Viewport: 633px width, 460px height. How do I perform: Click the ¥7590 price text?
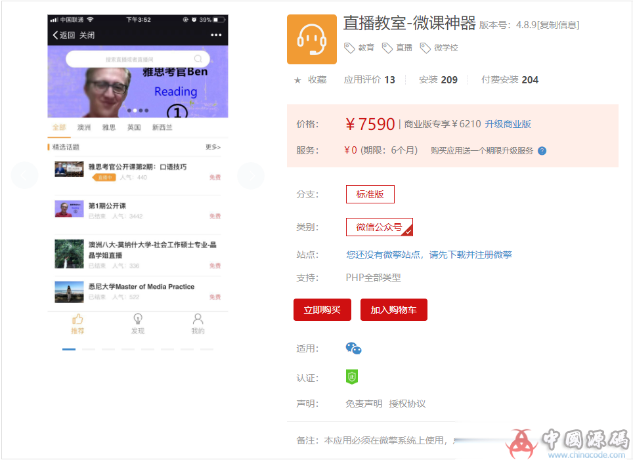[370, 124]
